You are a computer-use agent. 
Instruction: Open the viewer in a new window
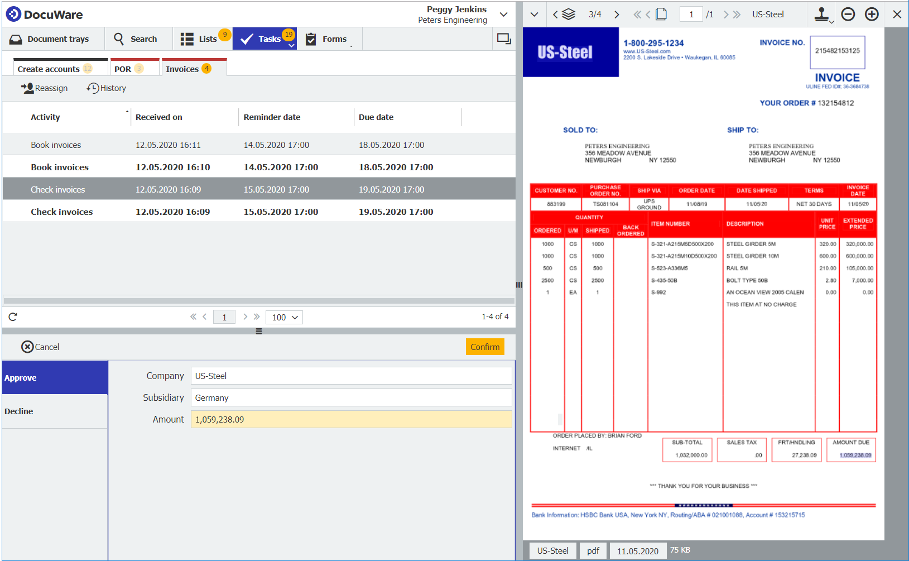click(x=504, y=38)
